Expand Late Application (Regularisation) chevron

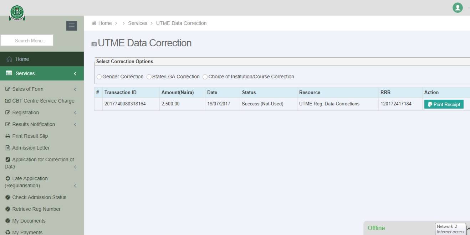coord(75,186)
